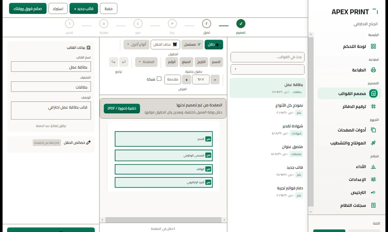Zoom out with the minus button
The width and height of the screenshot is (388, 232).
215,80
